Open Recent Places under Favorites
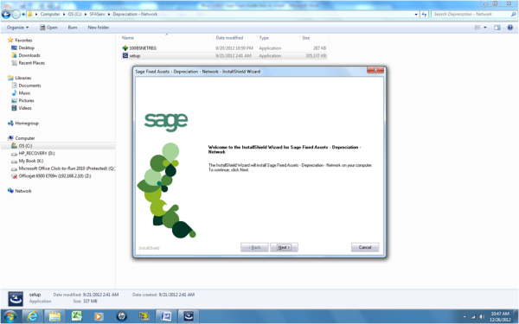The height and width of the screenshot is (324, 519). [31, 63]
